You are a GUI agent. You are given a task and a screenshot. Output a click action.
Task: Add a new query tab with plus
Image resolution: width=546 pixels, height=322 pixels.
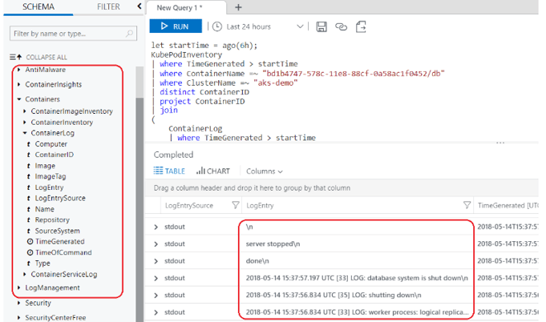pyautogui.click(x=238, y=7)
